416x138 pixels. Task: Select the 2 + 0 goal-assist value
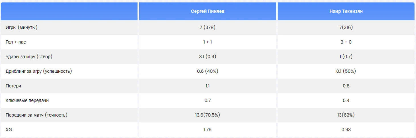(346, 42)
